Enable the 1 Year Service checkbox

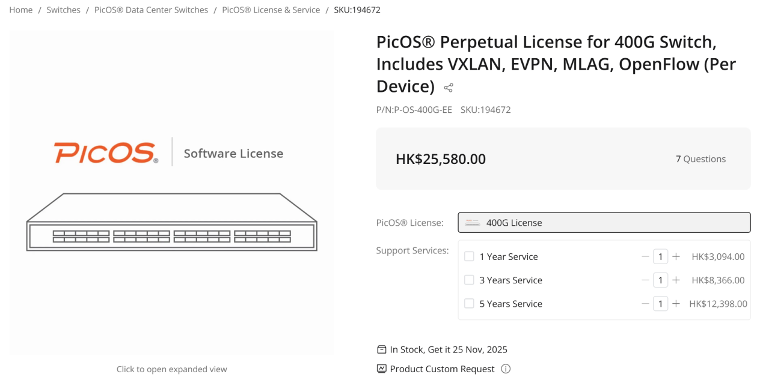pyautogui.click(x=469, y=256)
